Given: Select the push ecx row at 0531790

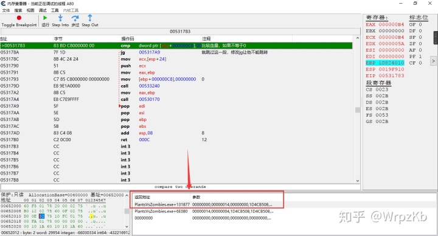Looking at the screenshot, I should (176, 66).
